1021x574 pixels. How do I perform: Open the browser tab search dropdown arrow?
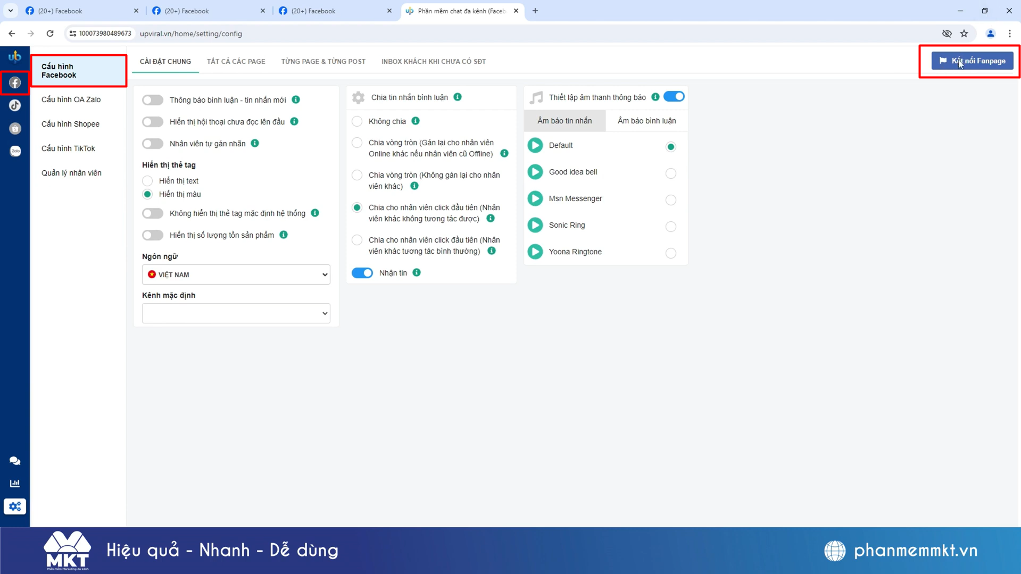(x=11, y=11)
